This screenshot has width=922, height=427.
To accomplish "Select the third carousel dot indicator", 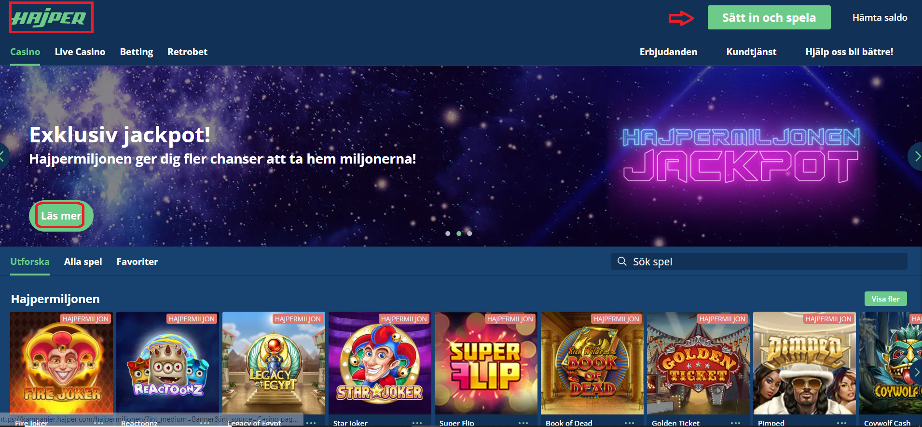I will point(469,234).
